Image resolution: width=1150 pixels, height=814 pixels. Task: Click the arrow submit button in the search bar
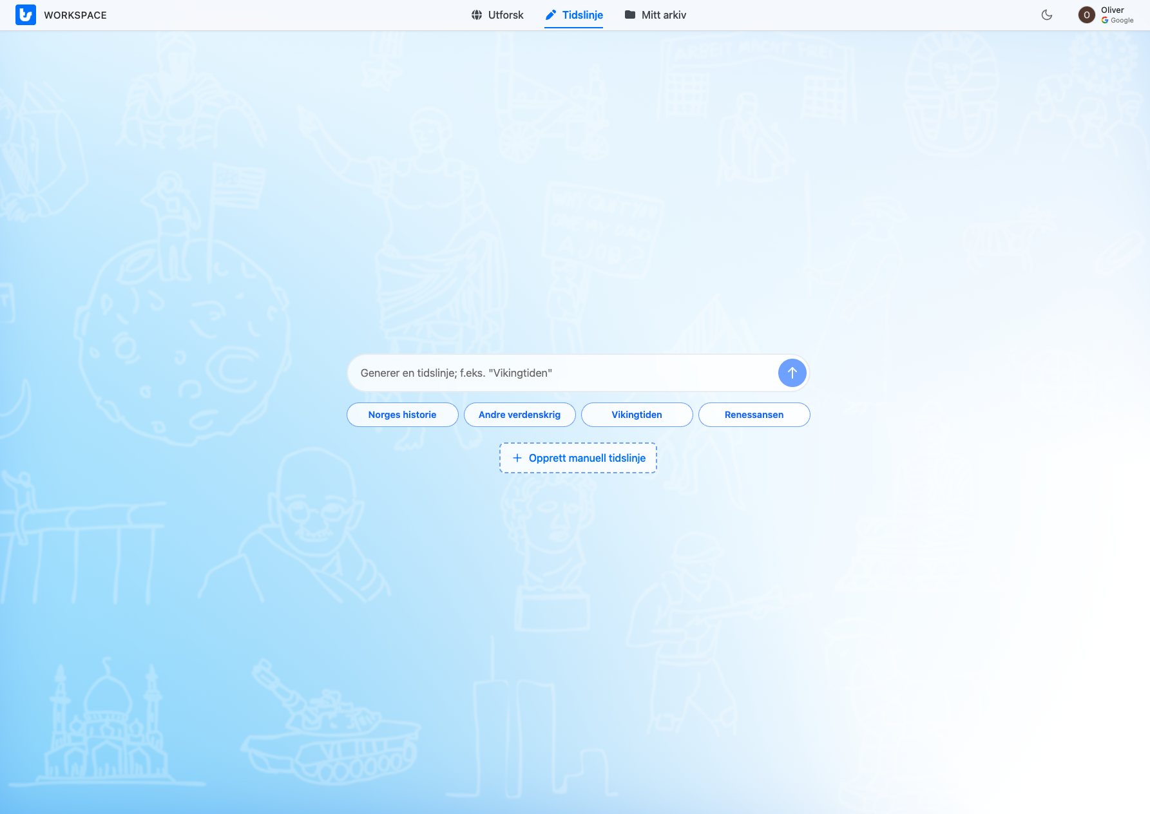pos(792,372)
